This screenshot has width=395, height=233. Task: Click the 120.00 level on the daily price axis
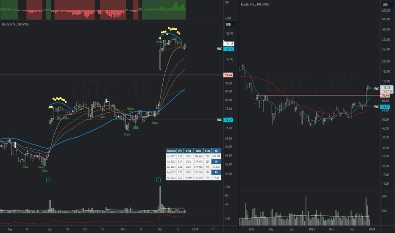pos(229,33)
